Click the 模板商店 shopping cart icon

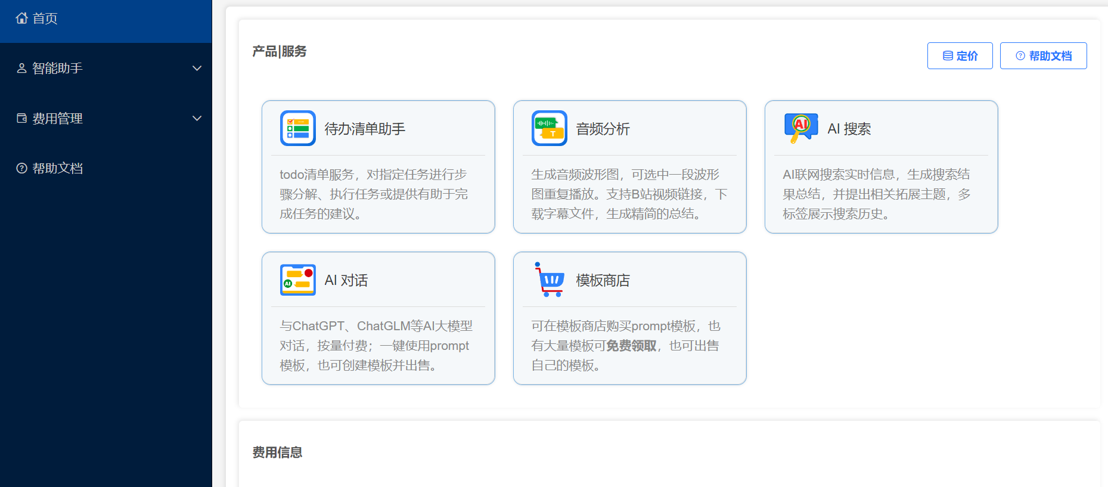[x=550, y=280]
